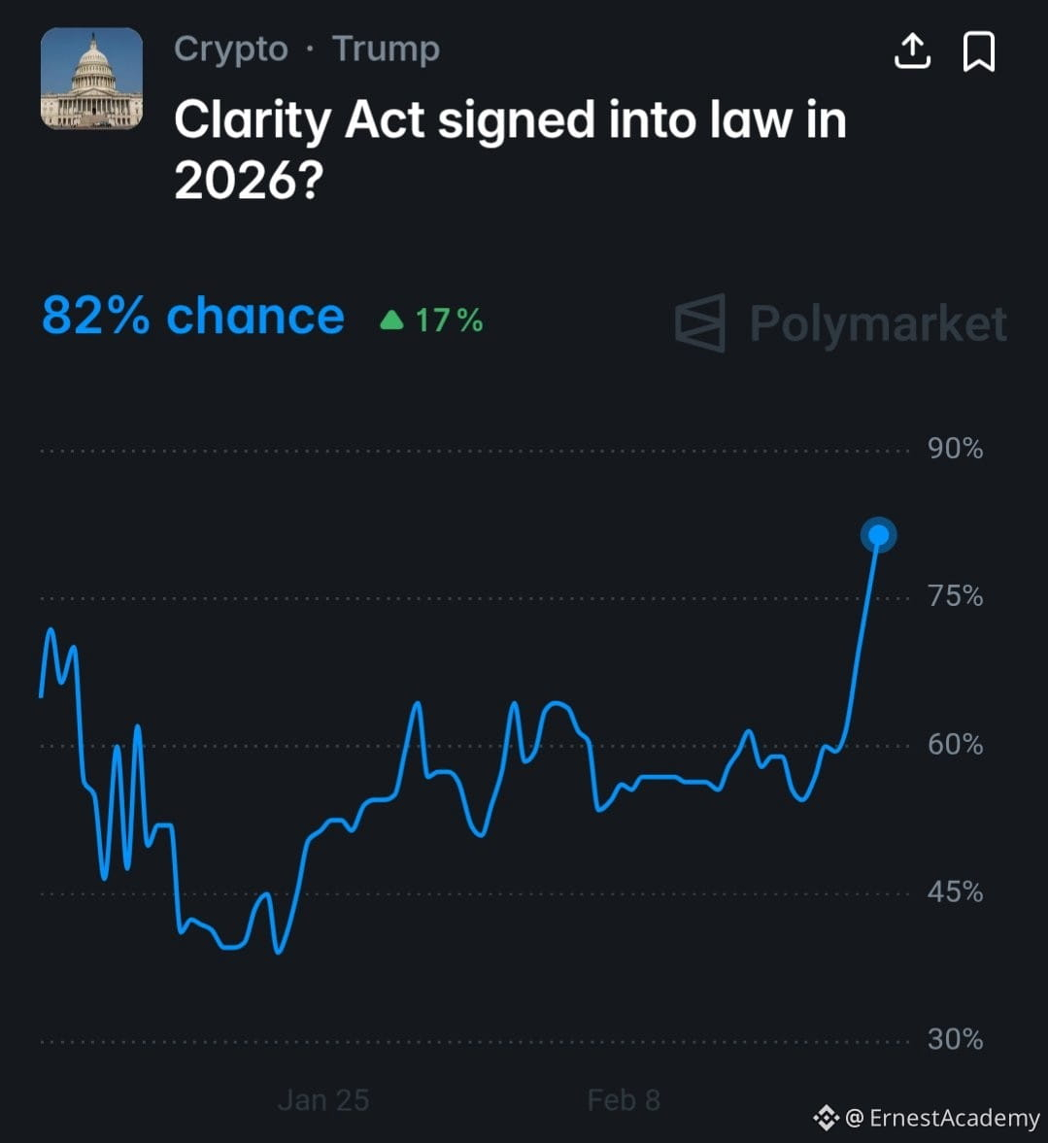The width and height of the screenshot is (1048, 1143).
Task: Click the 30% axis label
Action: tap(955, 1040)
